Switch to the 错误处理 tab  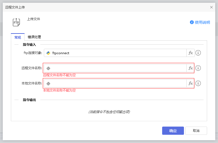(34, 37)
